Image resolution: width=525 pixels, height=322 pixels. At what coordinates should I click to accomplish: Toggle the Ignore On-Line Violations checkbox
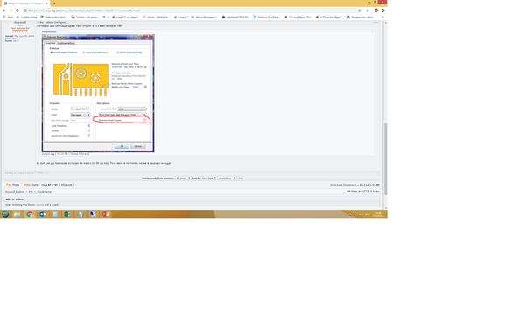click(x=88, y=136)
